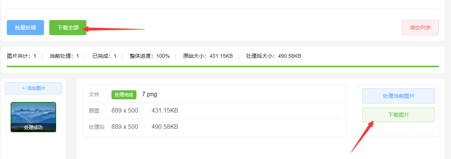Screen dimensions: 451x159
Task: Click the 处理完成 status badge
Action: 124,95
